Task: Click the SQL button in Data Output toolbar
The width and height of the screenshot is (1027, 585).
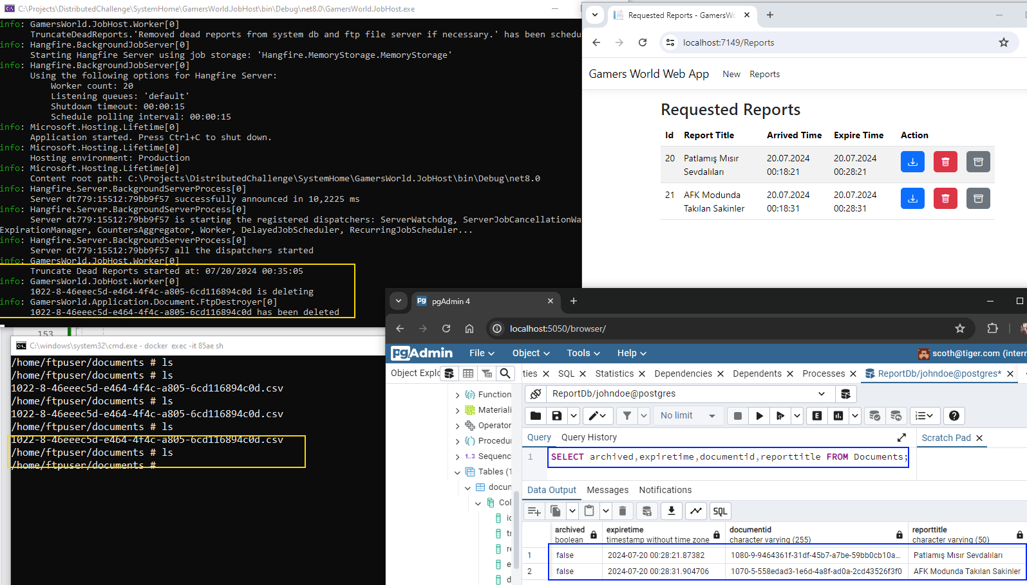Action: [x=720, y=511]
